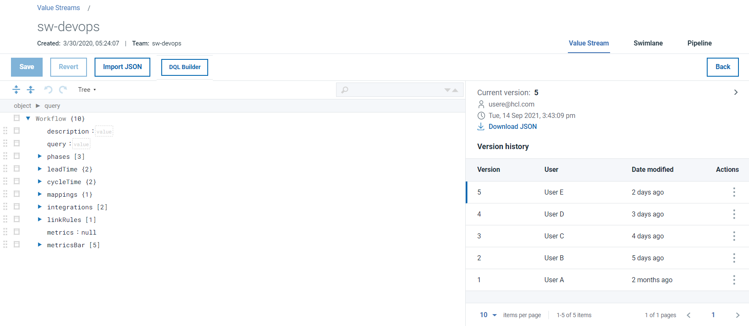This screenshot has width=749, height=326.
Task: Open context menu box for description field
Action: 17,131
